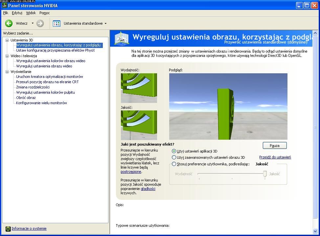Click the postrzępione glossary link
Image resolution: width=320 pixels, height=236 pixels.
(131, 172)
